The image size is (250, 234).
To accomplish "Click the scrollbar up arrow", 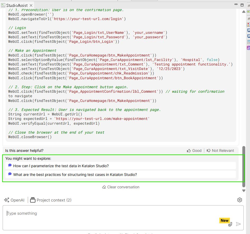I will click(x=244, y=12).
